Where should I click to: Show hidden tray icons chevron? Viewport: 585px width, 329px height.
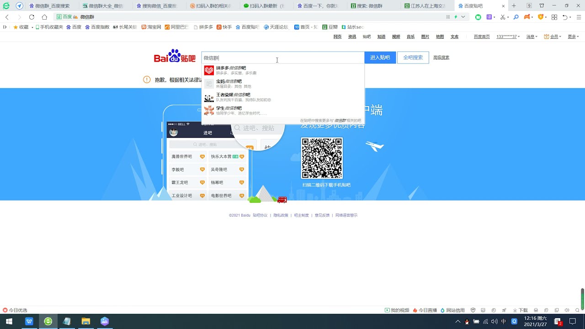[458, 322]
